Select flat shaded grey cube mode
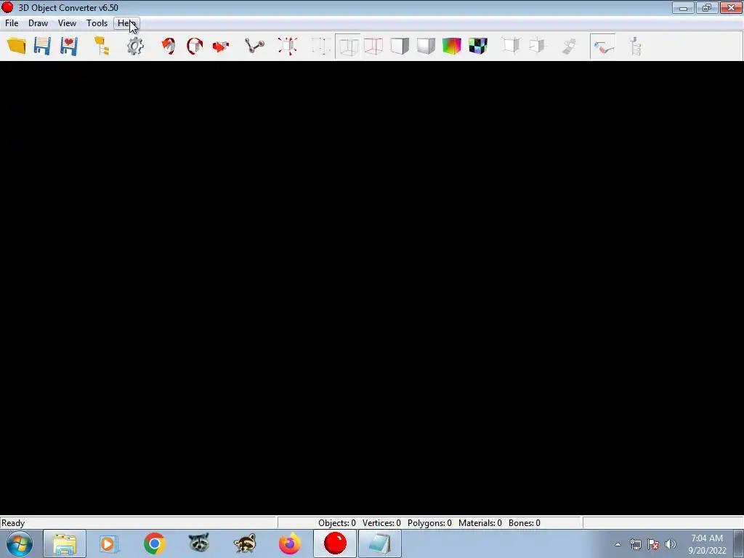Viewport: 744px width, 558px height. click(400, 46)
